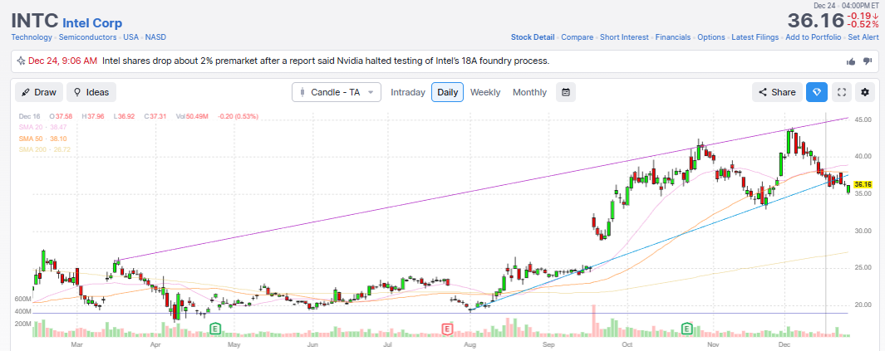This screenshot has height=351, width=885.
Task: Click the INTC ticker symbol
Action: pyautogui.click(x=34, y=21)
